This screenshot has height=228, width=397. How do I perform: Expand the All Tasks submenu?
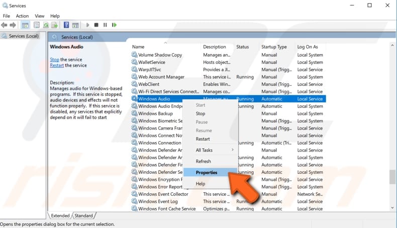pos(210,150)
